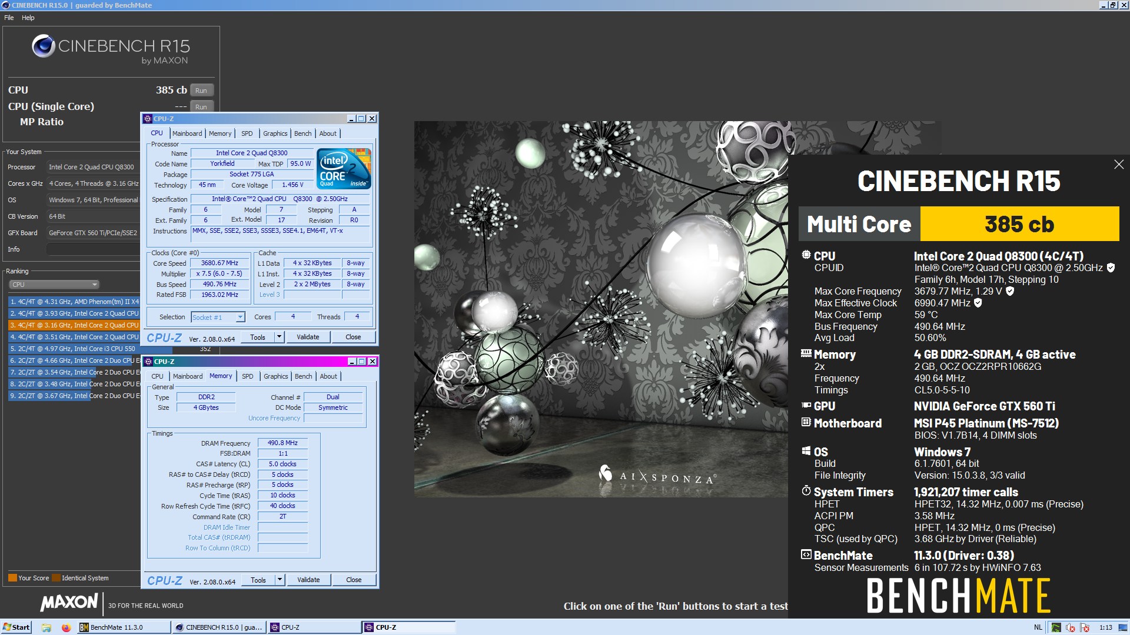Open About tab in upper CPU-Z window

(x=328, y=133)
